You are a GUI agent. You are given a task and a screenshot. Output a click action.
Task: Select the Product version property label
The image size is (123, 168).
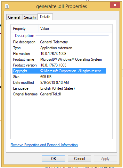click(25, 65)
